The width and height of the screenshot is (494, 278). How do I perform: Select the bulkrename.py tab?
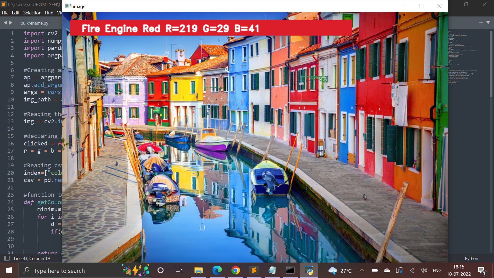(34, 23)
